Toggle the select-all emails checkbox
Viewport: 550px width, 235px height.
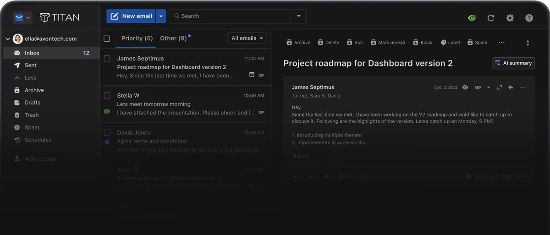point(107,38)
